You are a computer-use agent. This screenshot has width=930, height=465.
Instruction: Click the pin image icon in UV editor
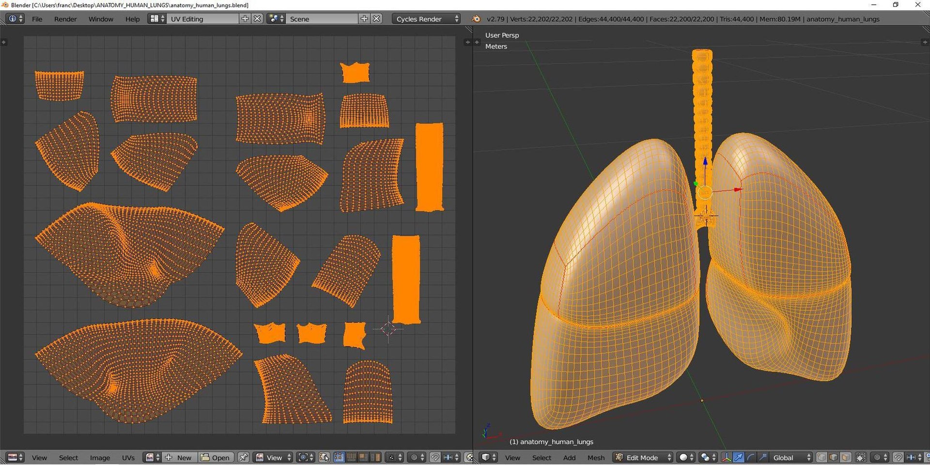tap(244, 457)
